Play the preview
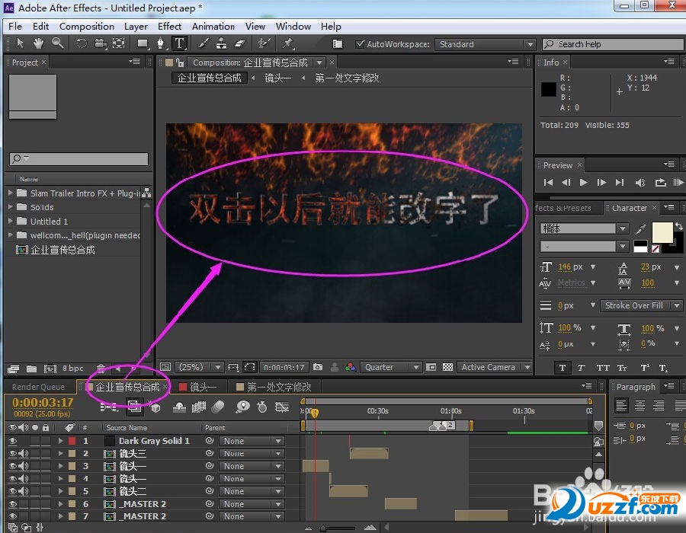This screenshot has width=686, height=533. coord(583,182)
